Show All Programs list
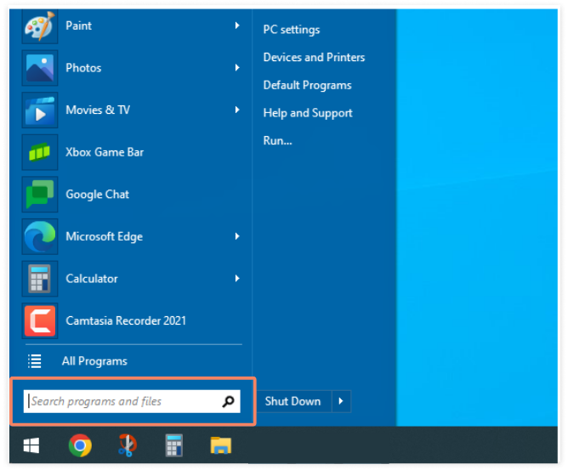Viewport: 568px width, 470px height. [94, 361]
